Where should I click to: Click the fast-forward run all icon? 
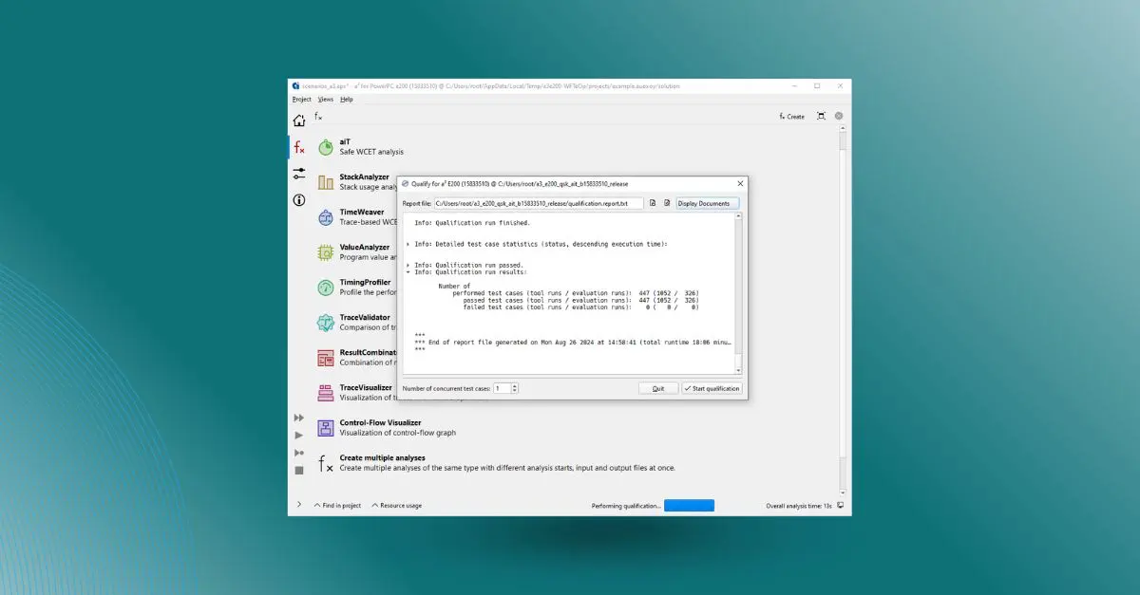pyautogui.click(x=299, y=418)
